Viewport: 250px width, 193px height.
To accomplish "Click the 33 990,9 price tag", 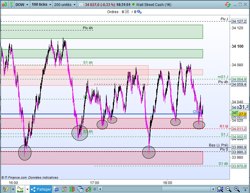I will [239, 147].
